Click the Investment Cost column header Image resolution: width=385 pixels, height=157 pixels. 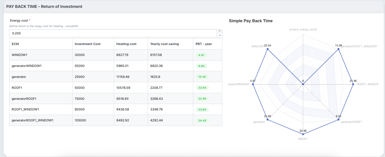87,44
